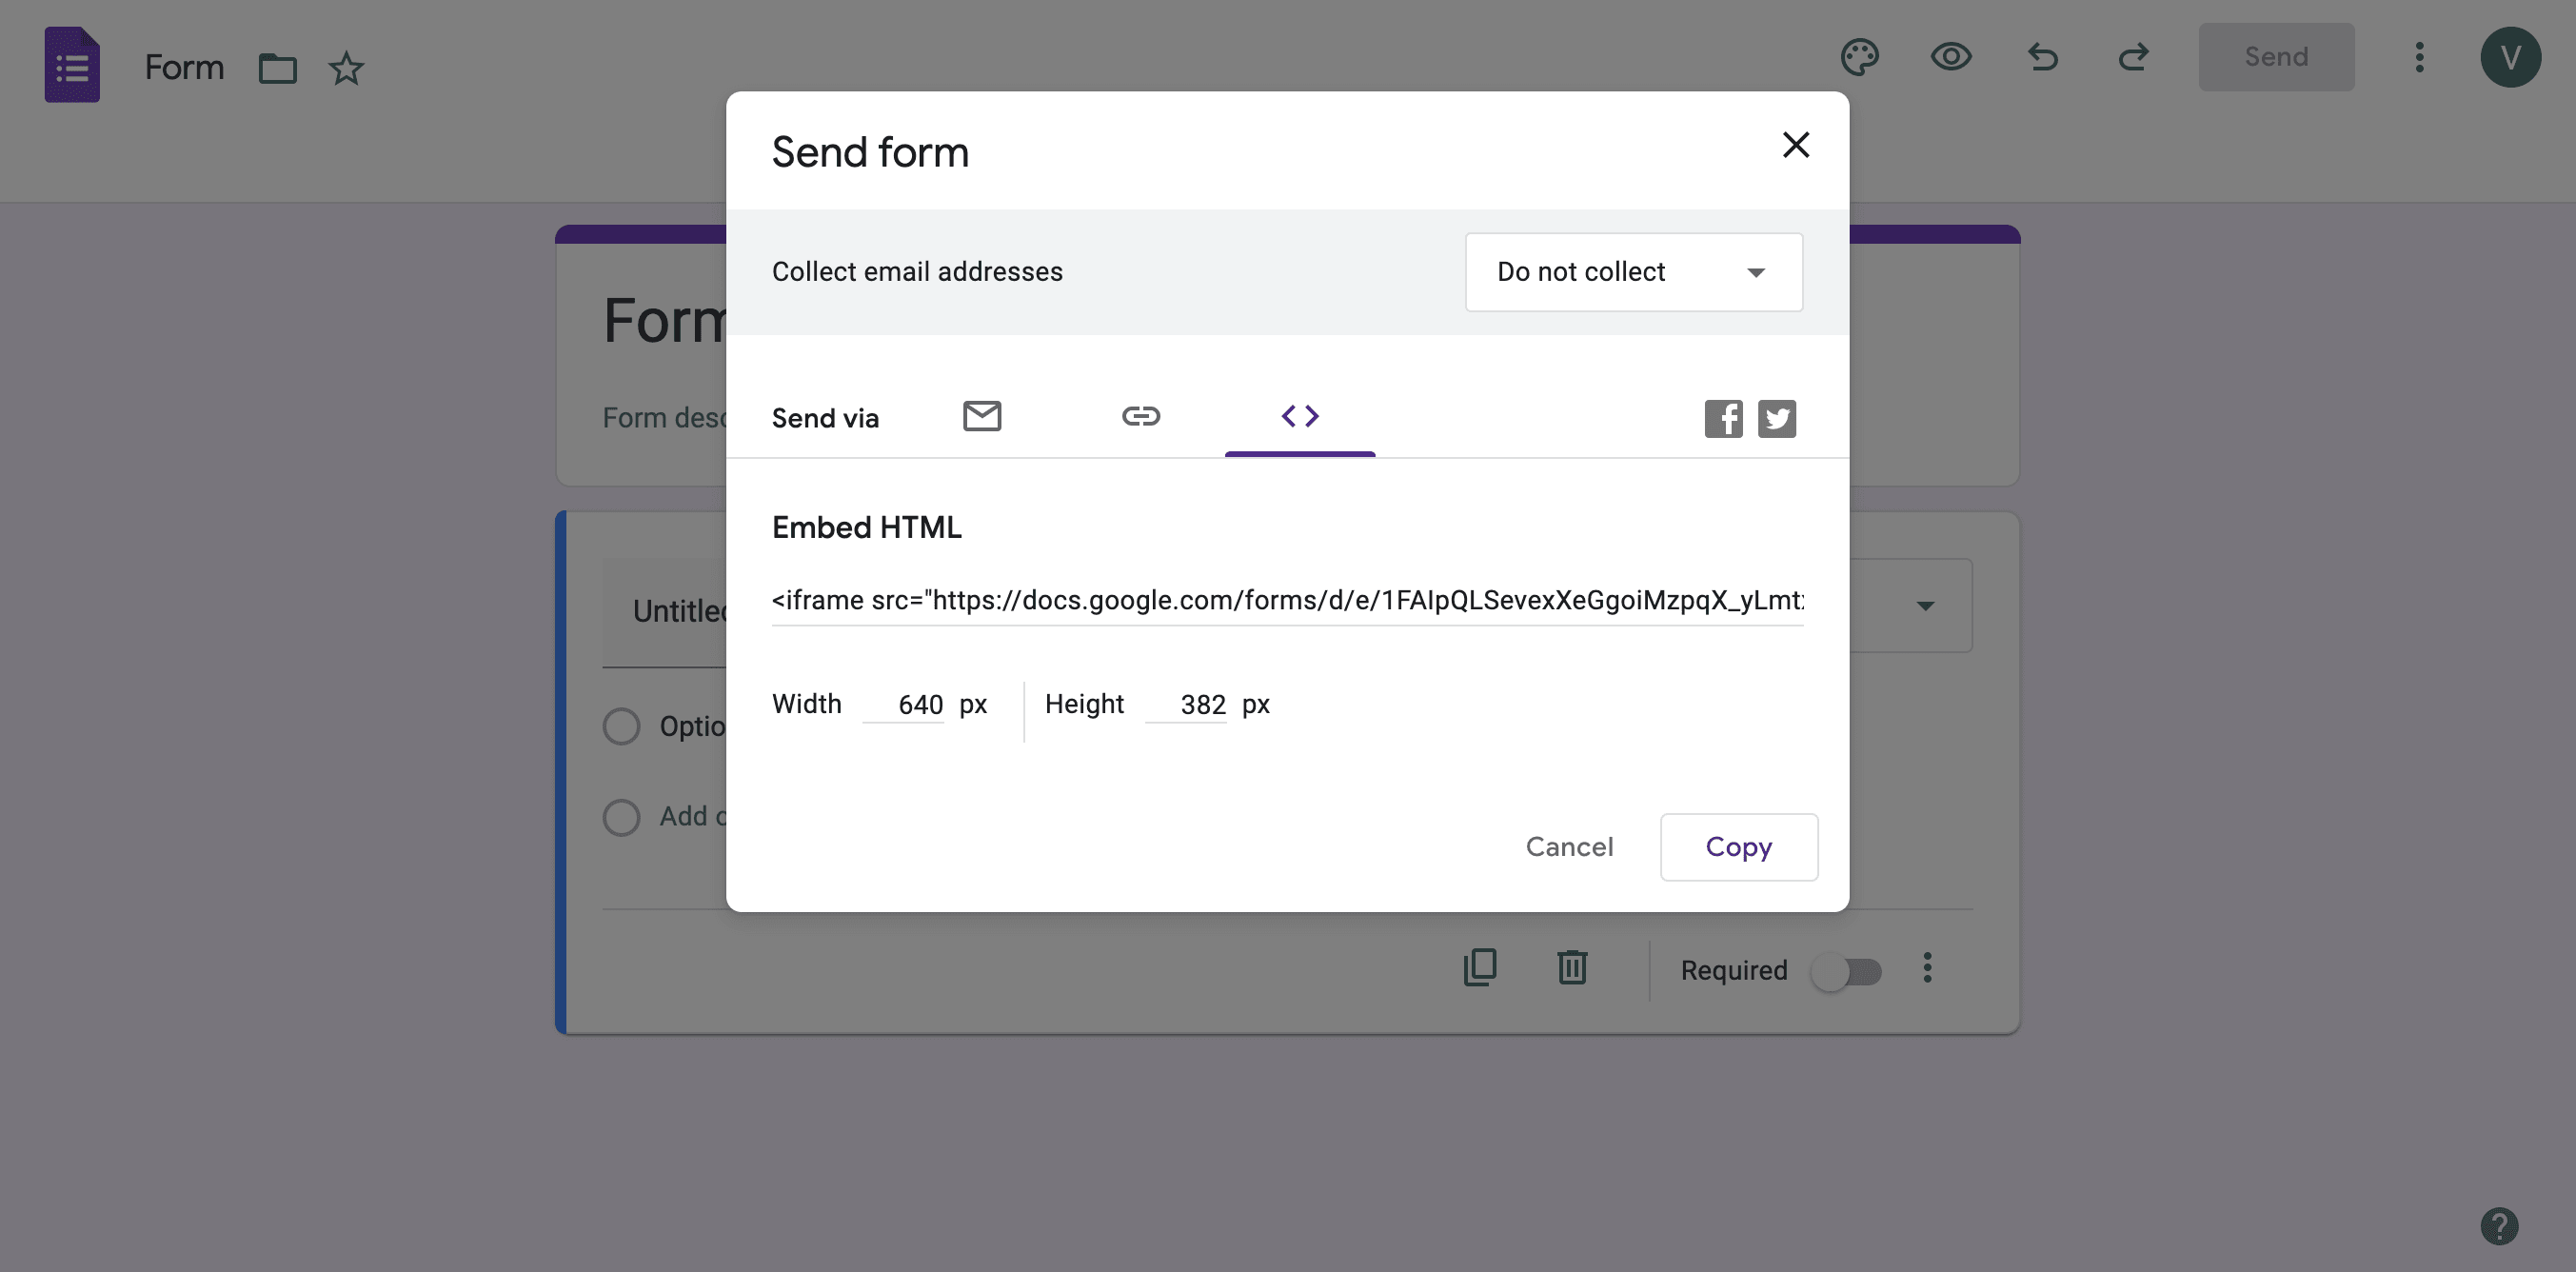Select the embed HTML tab

1300,415
